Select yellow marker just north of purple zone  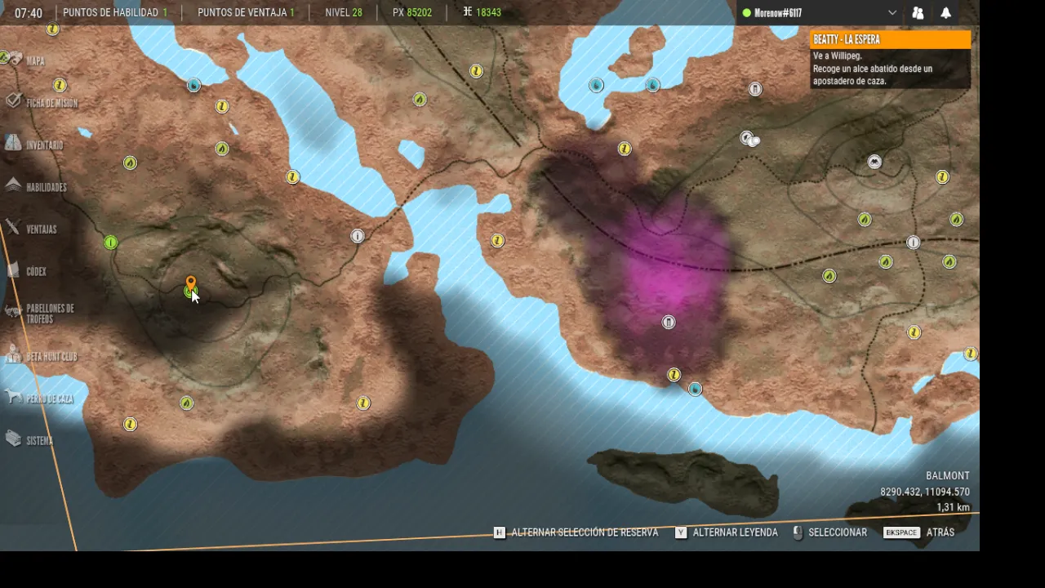tap(625, 149)
